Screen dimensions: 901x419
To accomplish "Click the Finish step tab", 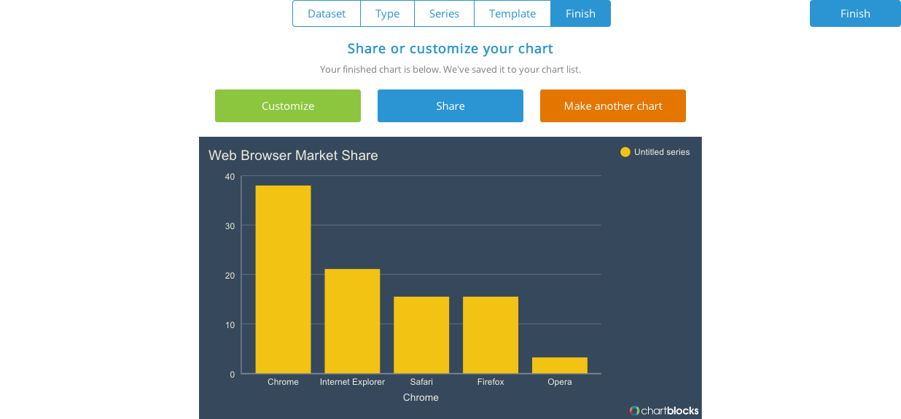I will point(580,14).
